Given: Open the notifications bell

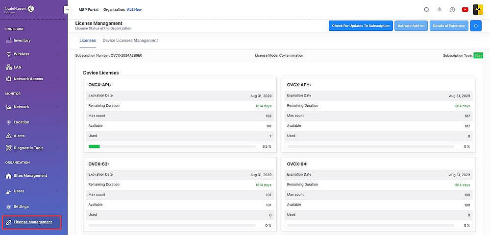Looking at the screenshot, I should click(440, 9).
